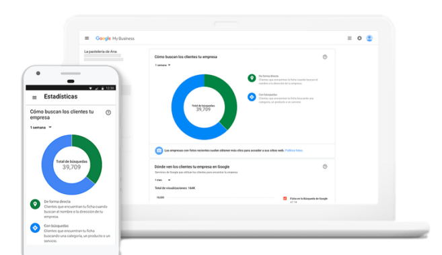Open help icon for 'Dónde ven los clientes' card
The image size is (442, 255).
pos(325,166)
